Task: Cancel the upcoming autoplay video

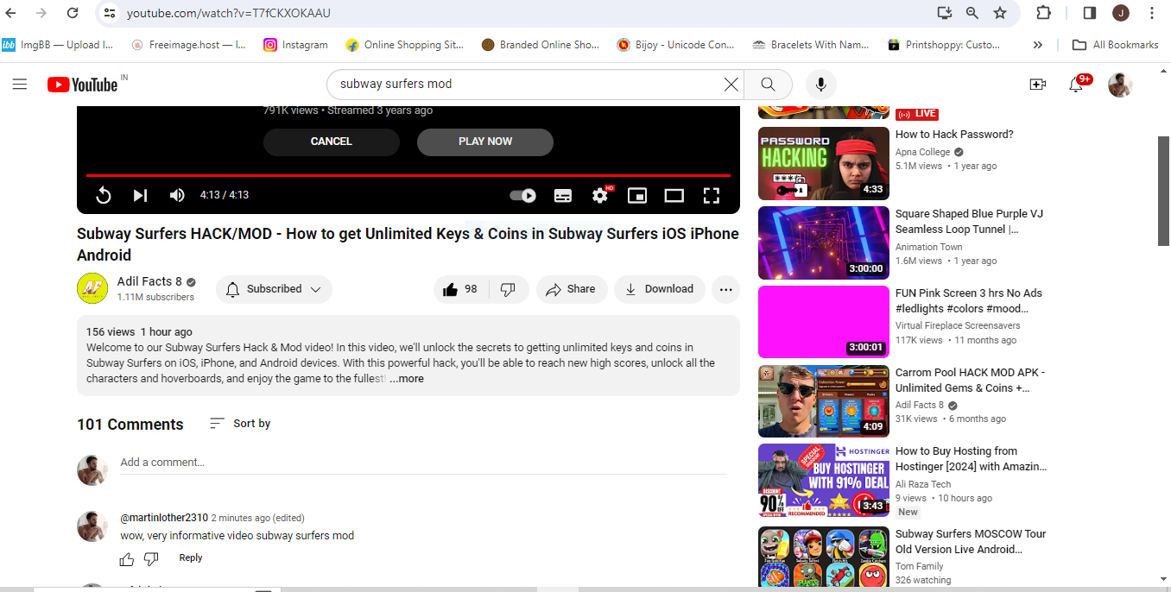Action: [x=332, y=142]
